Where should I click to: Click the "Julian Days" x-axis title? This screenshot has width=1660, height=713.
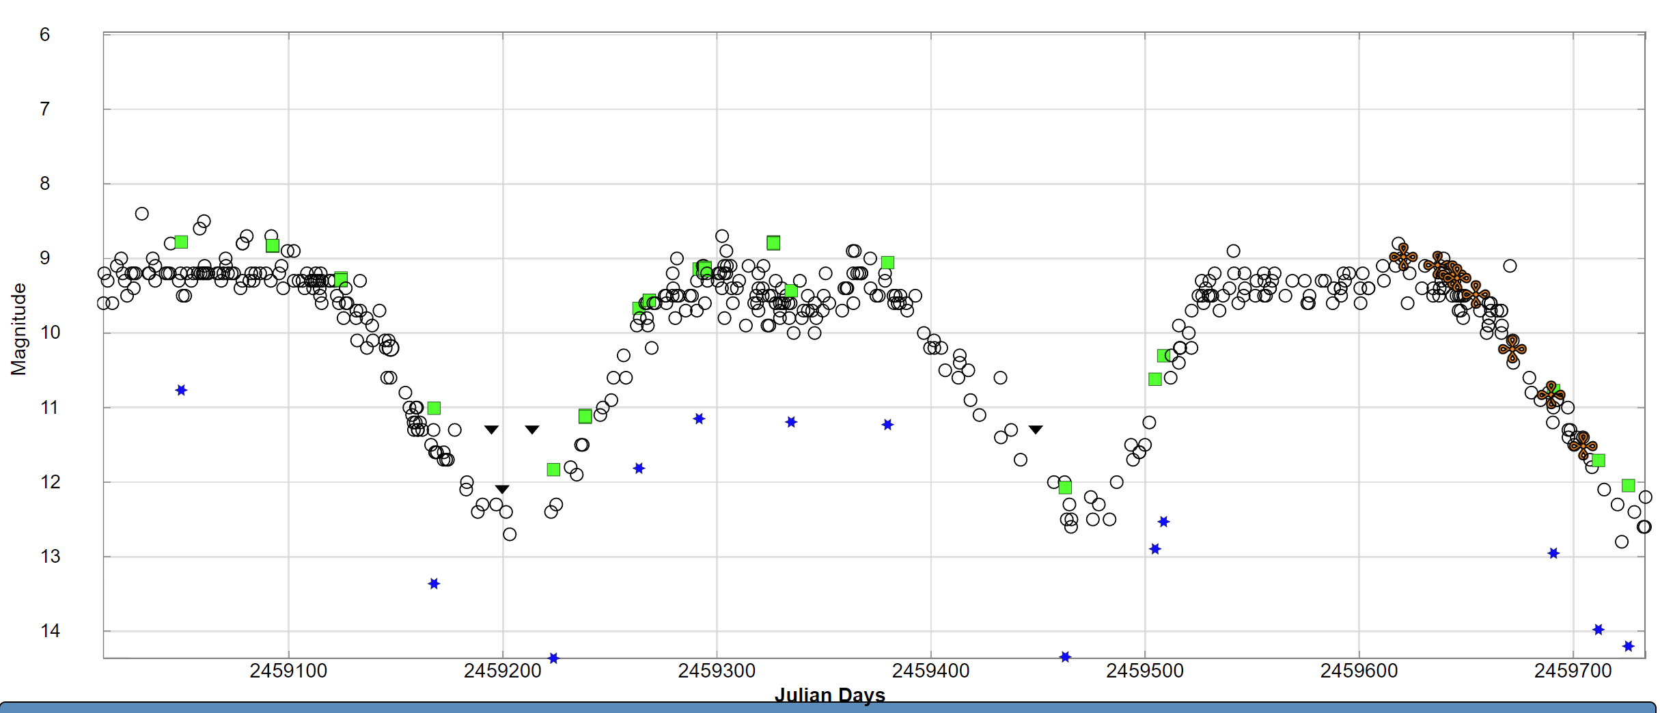(x=829, y=695)
